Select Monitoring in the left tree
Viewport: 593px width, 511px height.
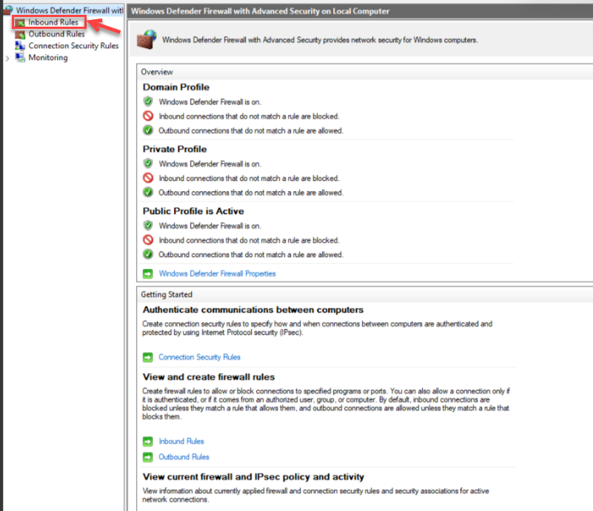pyautogui.click(x=48, y=58)
